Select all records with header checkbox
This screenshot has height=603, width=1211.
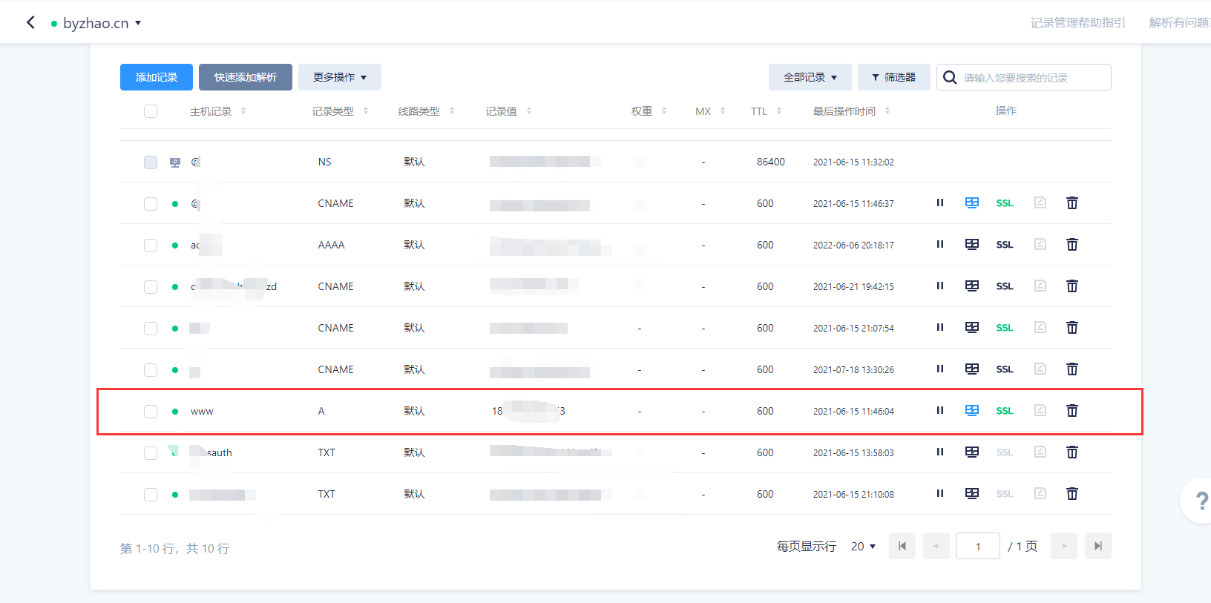click(151, 111)
